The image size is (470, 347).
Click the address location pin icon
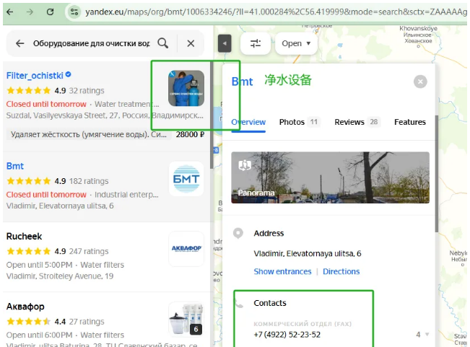[238, 233]
